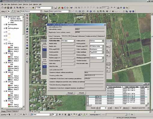
Task: Select the Pan hand tool
Action: tap(27, 26)
